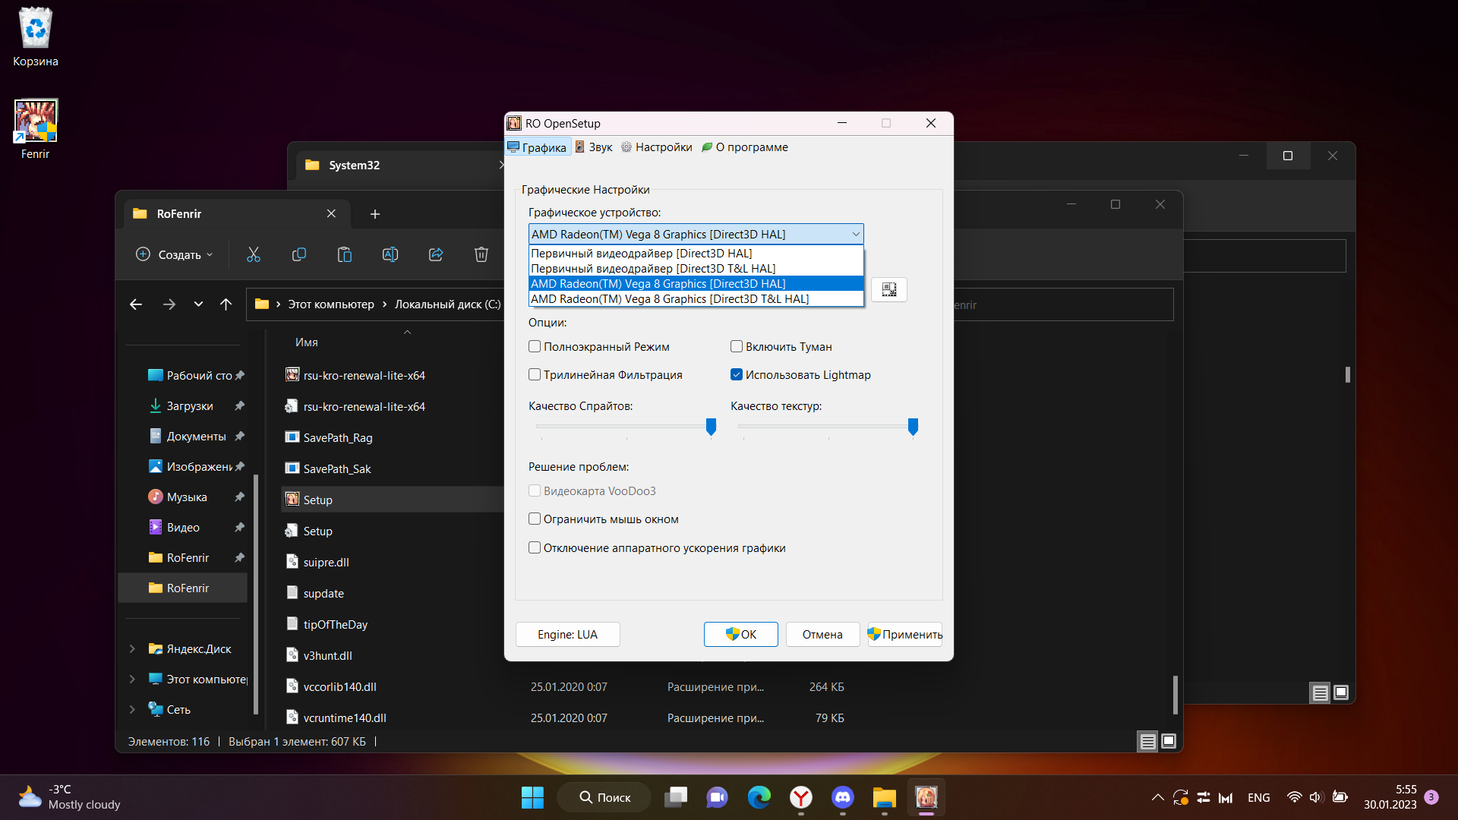Image resolution: width=1458 pixels, height=820 pixels.
Task: Open File Explorer from the taskbar
Action: [x=884, y=797]
